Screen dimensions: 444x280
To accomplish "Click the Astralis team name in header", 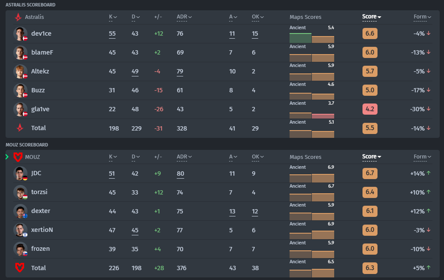I will click(34, 17).
